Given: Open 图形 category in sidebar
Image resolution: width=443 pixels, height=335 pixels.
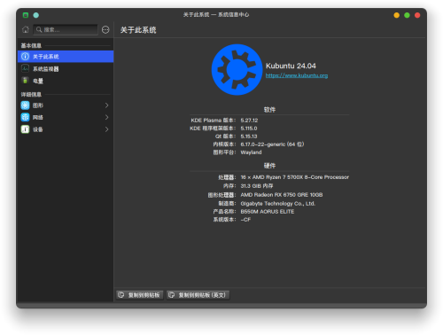Looking at the screenshot, I should (x=66, y=105).
